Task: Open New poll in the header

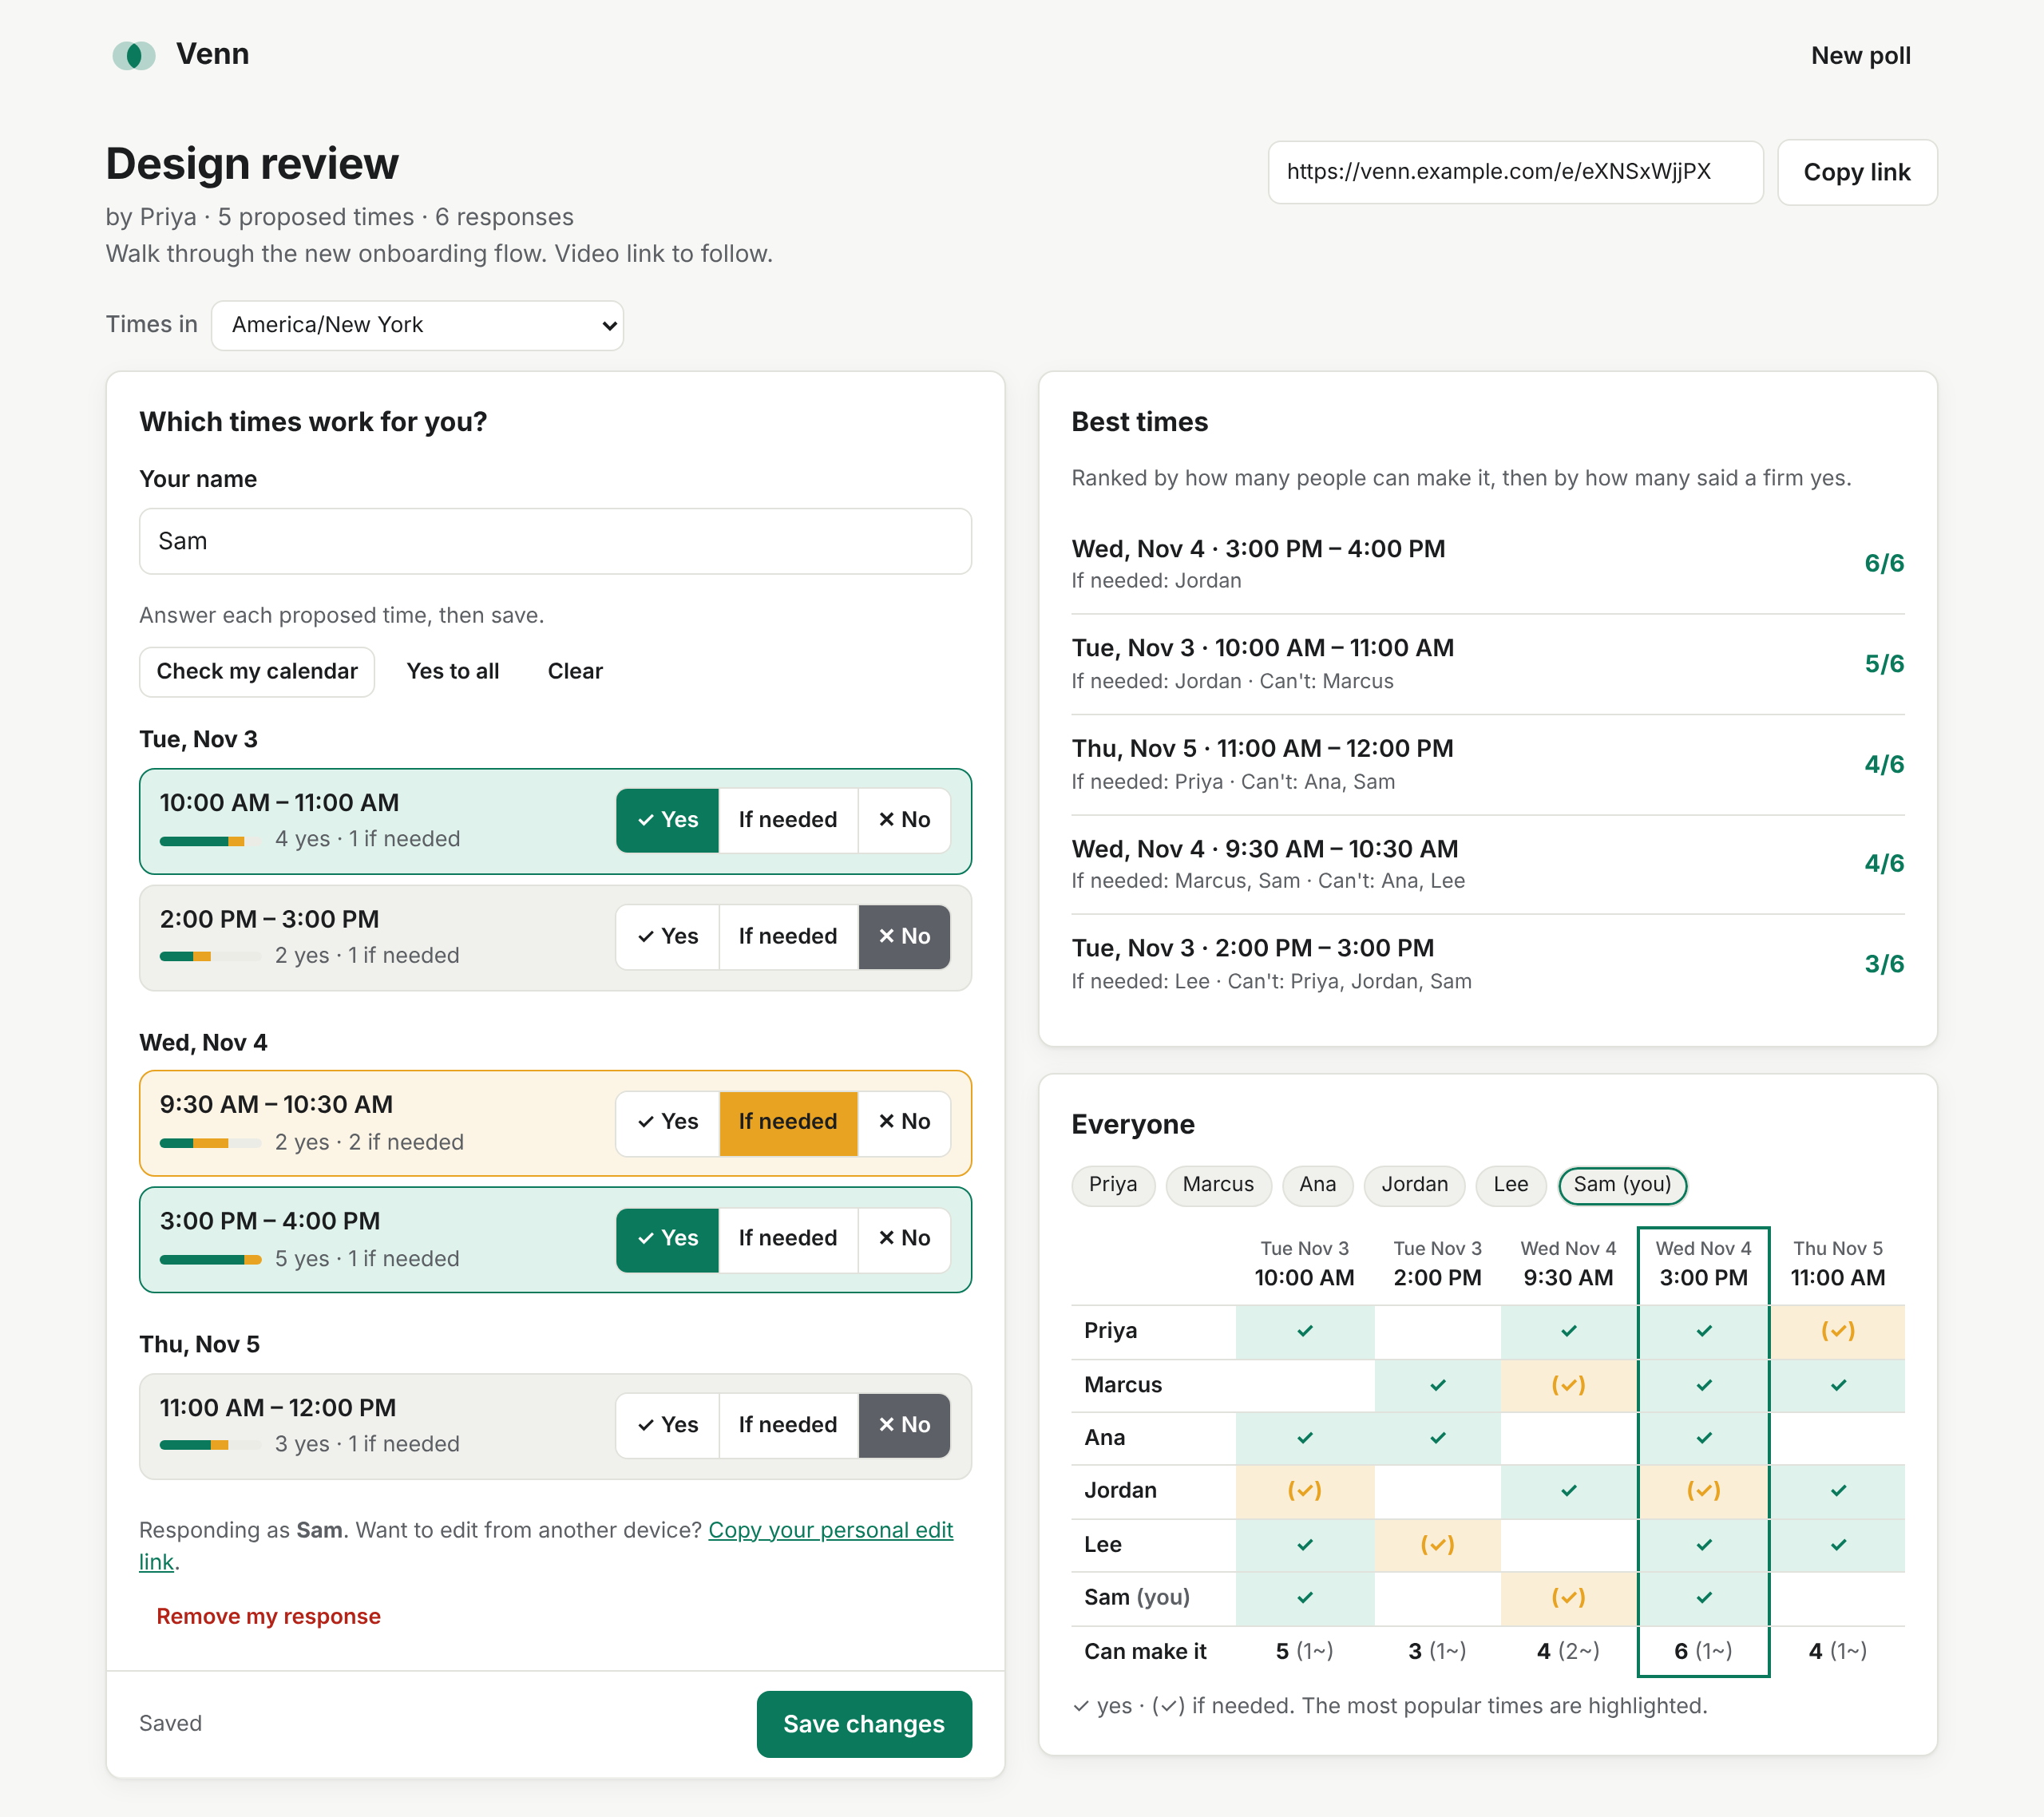Action: tap(1860, 55)
